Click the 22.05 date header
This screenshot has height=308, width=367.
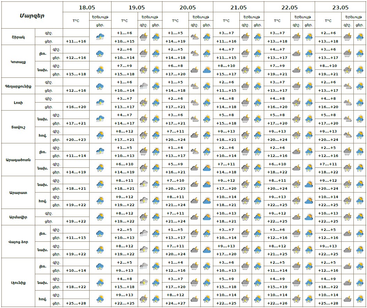[x=290, y=7]
